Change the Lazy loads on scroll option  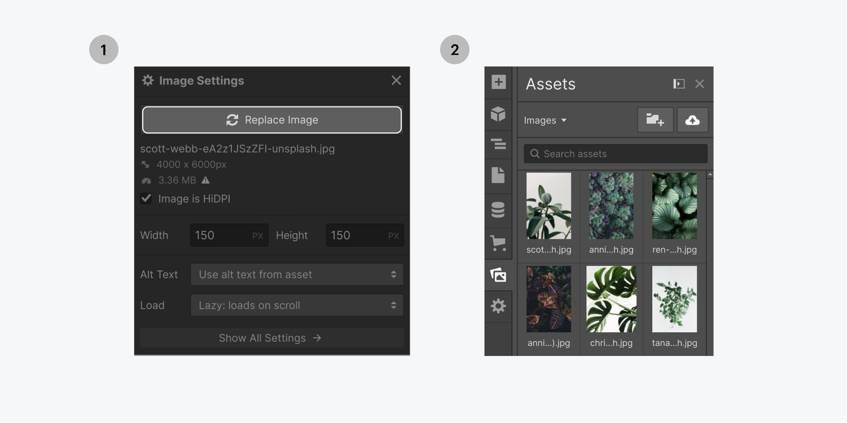click(297, 305)
